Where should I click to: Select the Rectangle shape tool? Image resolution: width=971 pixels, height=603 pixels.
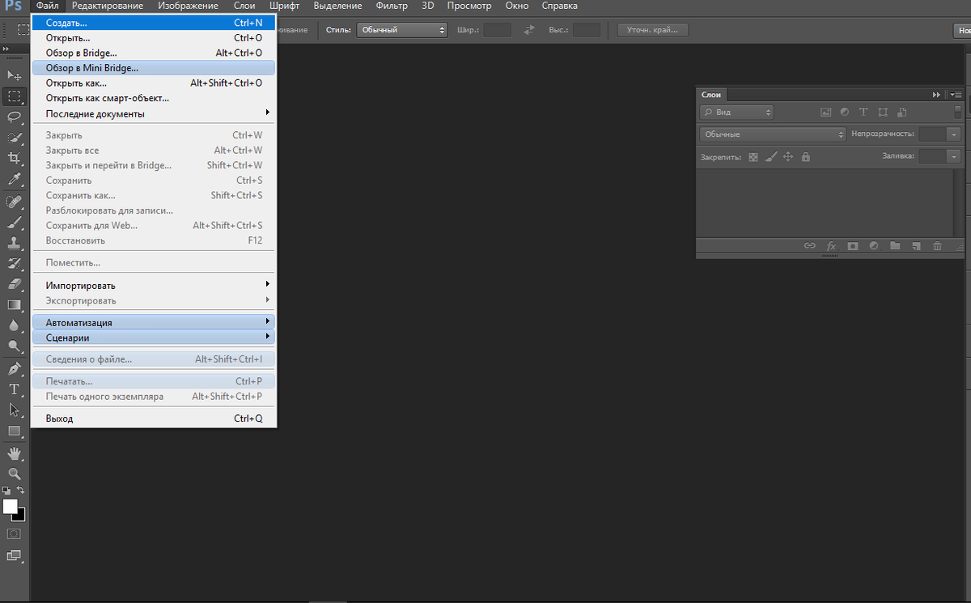[14, 431]
